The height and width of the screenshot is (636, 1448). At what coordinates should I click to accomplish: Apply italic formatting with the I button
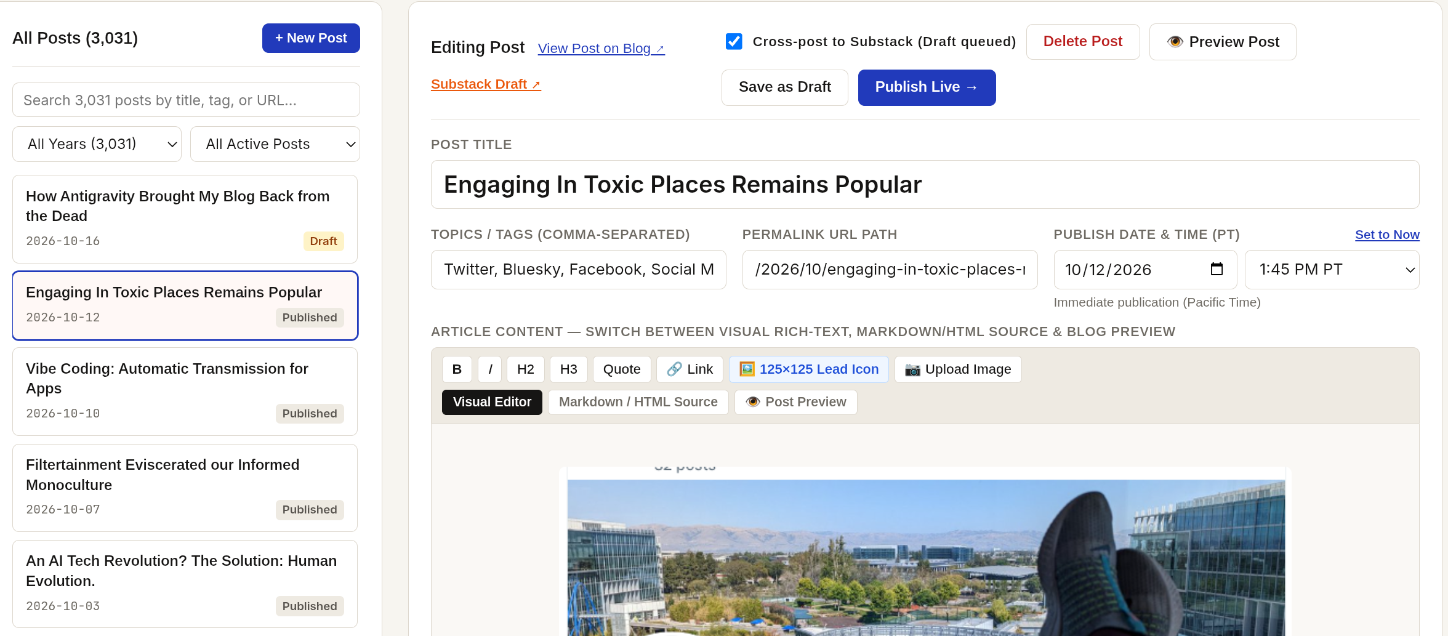[x=490, y=369]
